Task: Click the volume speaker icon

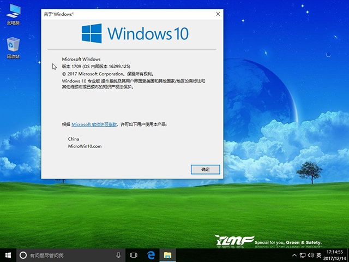Action: click(311, 255)
